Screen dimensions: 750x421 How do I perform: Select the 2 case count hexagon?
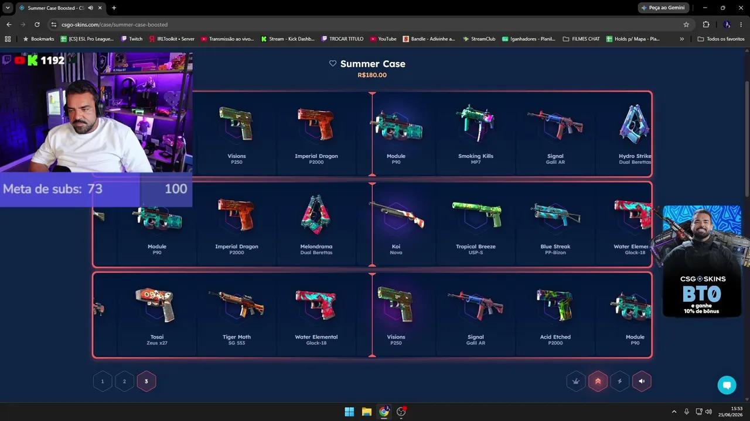click(x=124, y=381)
